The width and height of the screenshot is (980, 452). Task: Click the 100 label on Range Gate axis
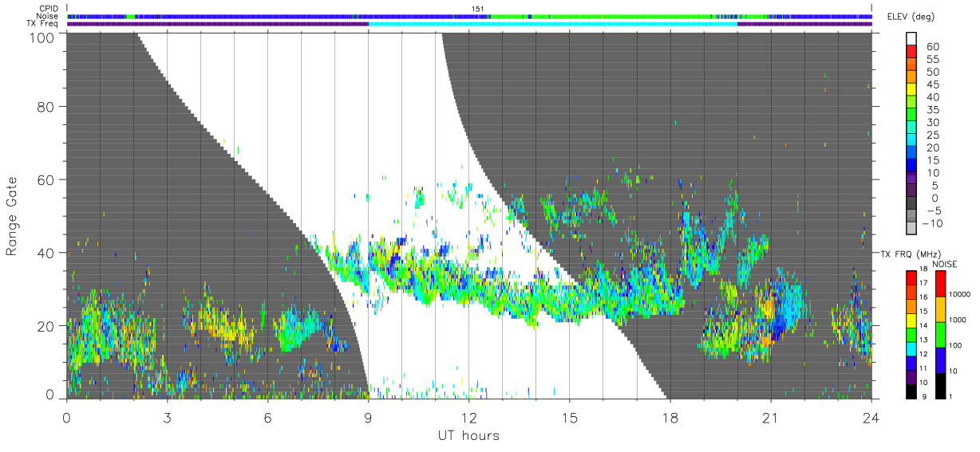click(41, 37)
